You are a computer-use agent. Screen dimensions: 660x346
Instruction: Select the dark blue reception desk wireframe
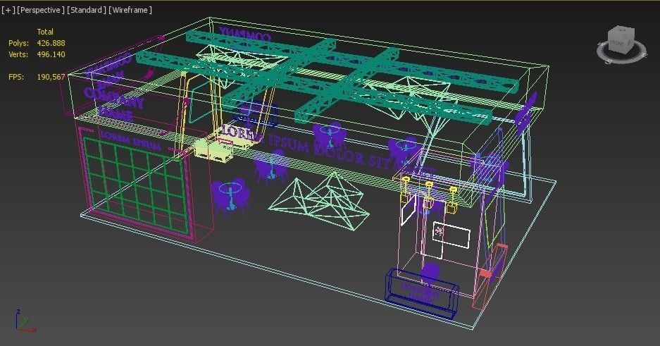[422, 293]
